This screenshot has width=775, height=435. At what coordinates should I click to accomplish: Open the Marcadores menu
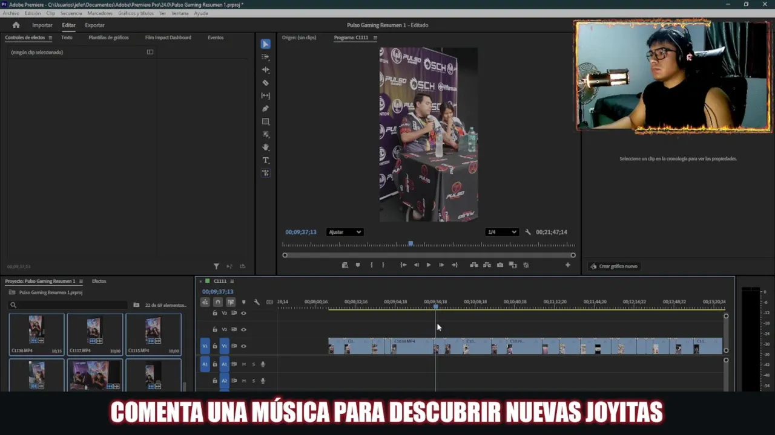pos(100,13)
